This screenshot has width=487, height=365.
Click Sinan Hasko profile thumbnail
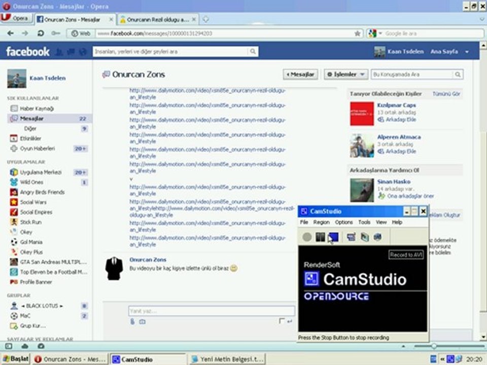point(362,190)
